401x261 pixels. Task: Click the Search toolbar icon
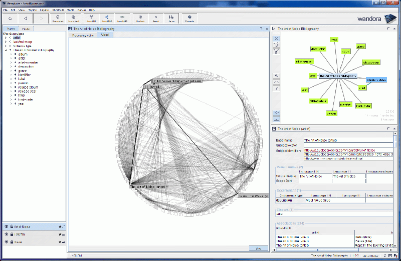[156, 18]
